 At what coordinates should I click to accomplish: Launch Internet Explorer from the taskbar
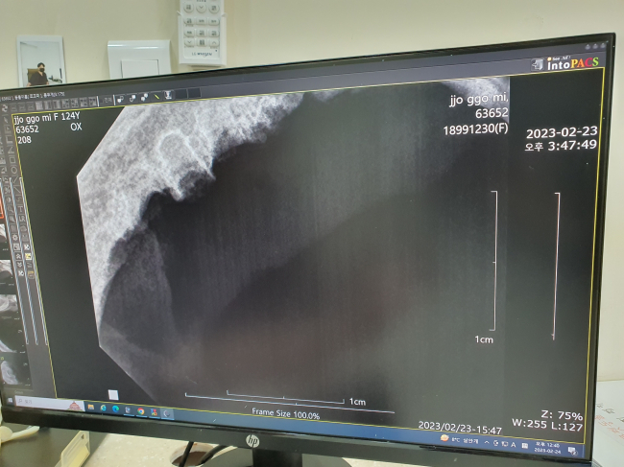click(x=104, y=409)
